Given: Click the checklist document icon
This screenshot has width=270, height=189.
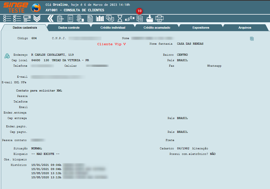Looking at the screenshot, I should click(70, 18).
